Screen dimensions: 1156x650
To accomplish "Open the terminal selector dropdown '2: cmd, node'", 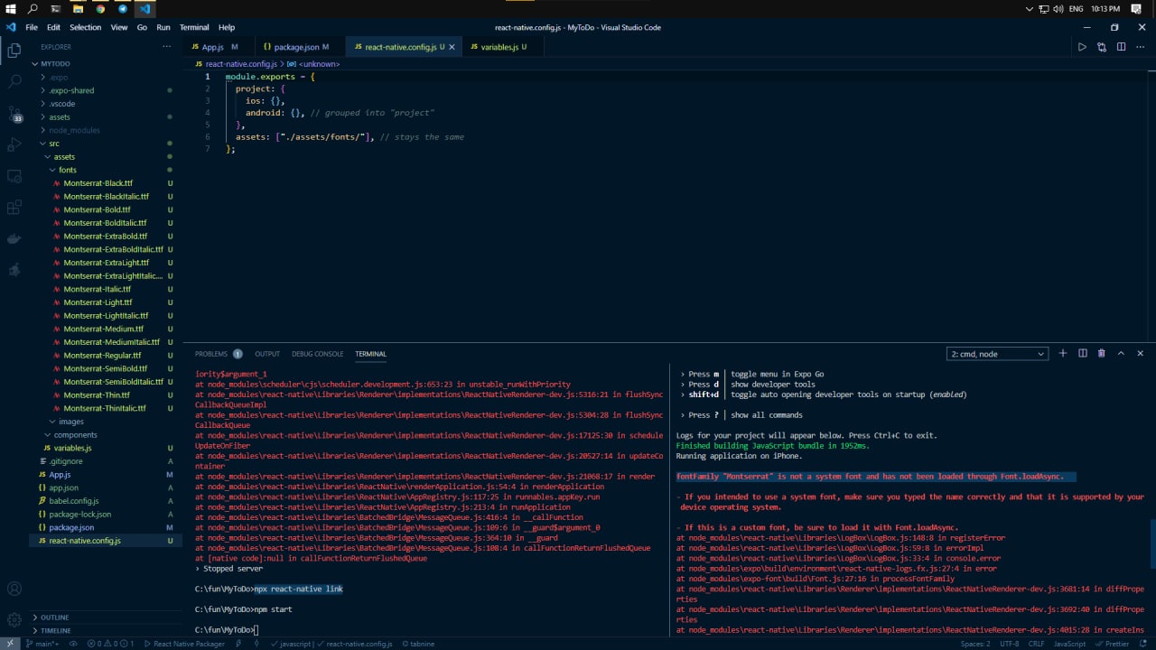I will tap(997, 354).
